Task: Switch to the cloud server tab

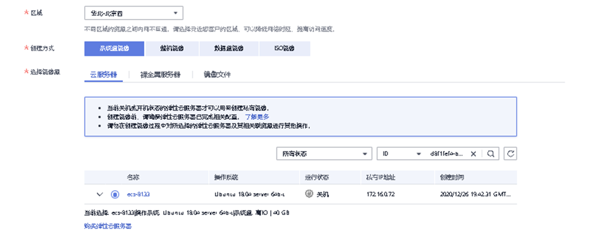Action: click(x=103, y=74)
